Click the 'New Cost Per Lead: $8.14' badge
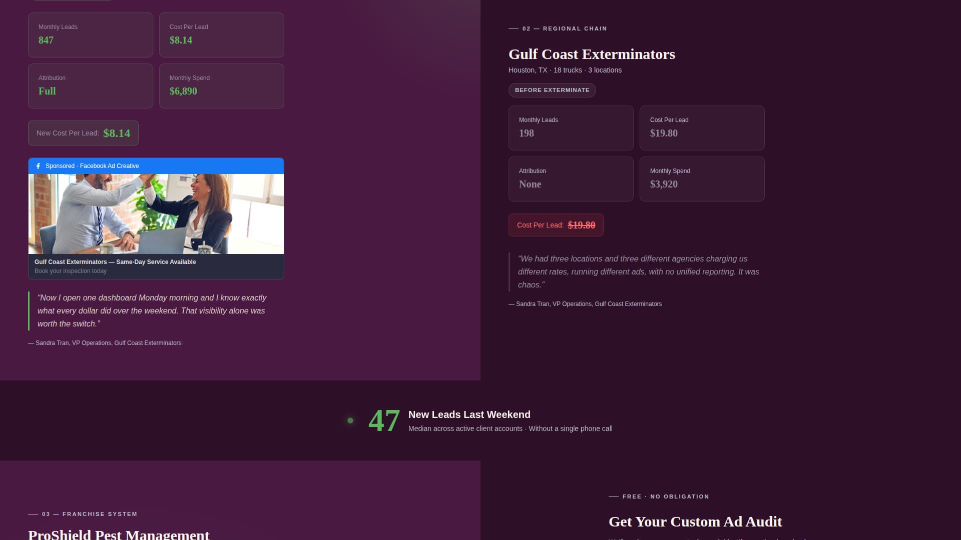Screen dimensions: 961x540 [x=83, y=133]
